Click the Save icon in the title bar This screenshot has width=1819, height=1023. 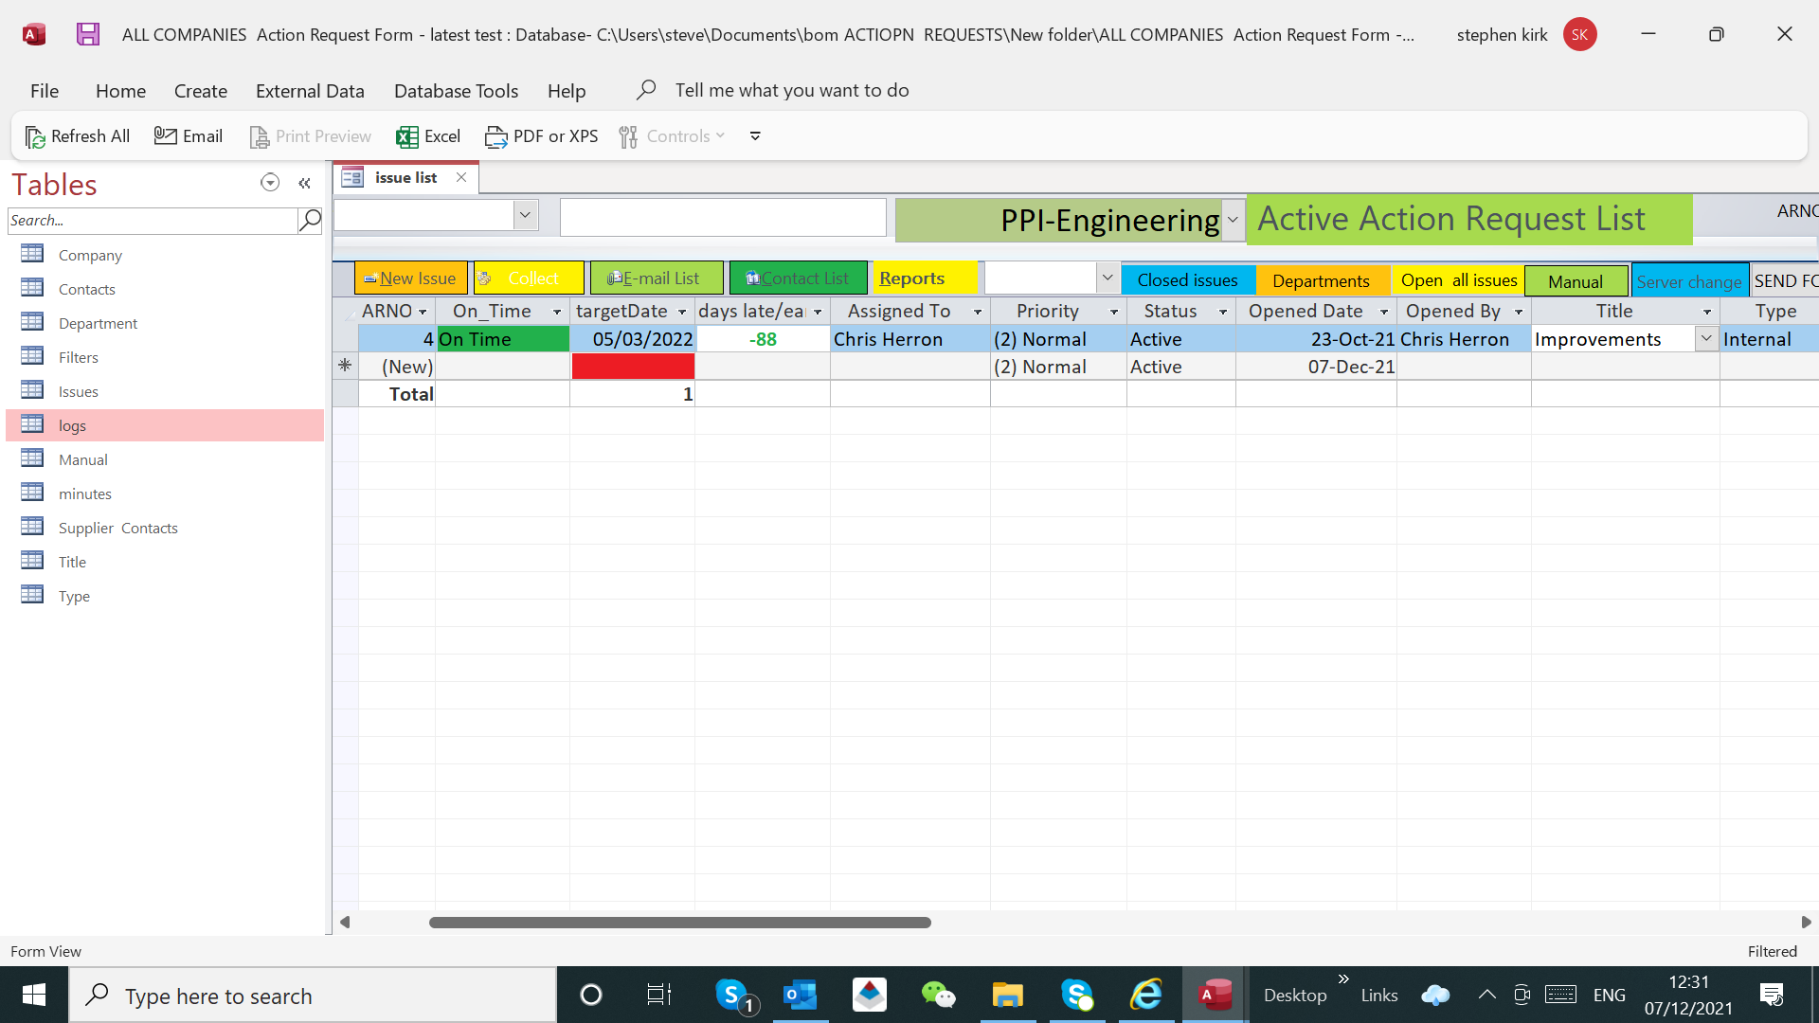pyautogui.click(x=88, y=34)
